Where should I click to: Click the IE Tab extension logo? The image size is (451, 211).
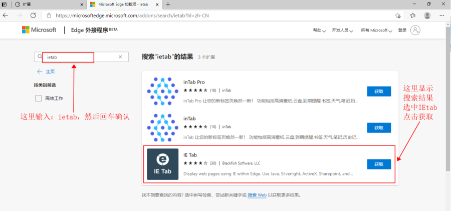162,164
